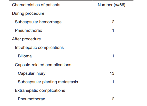Select the 'During procedure' row label
147x106 pixels.
28,13
